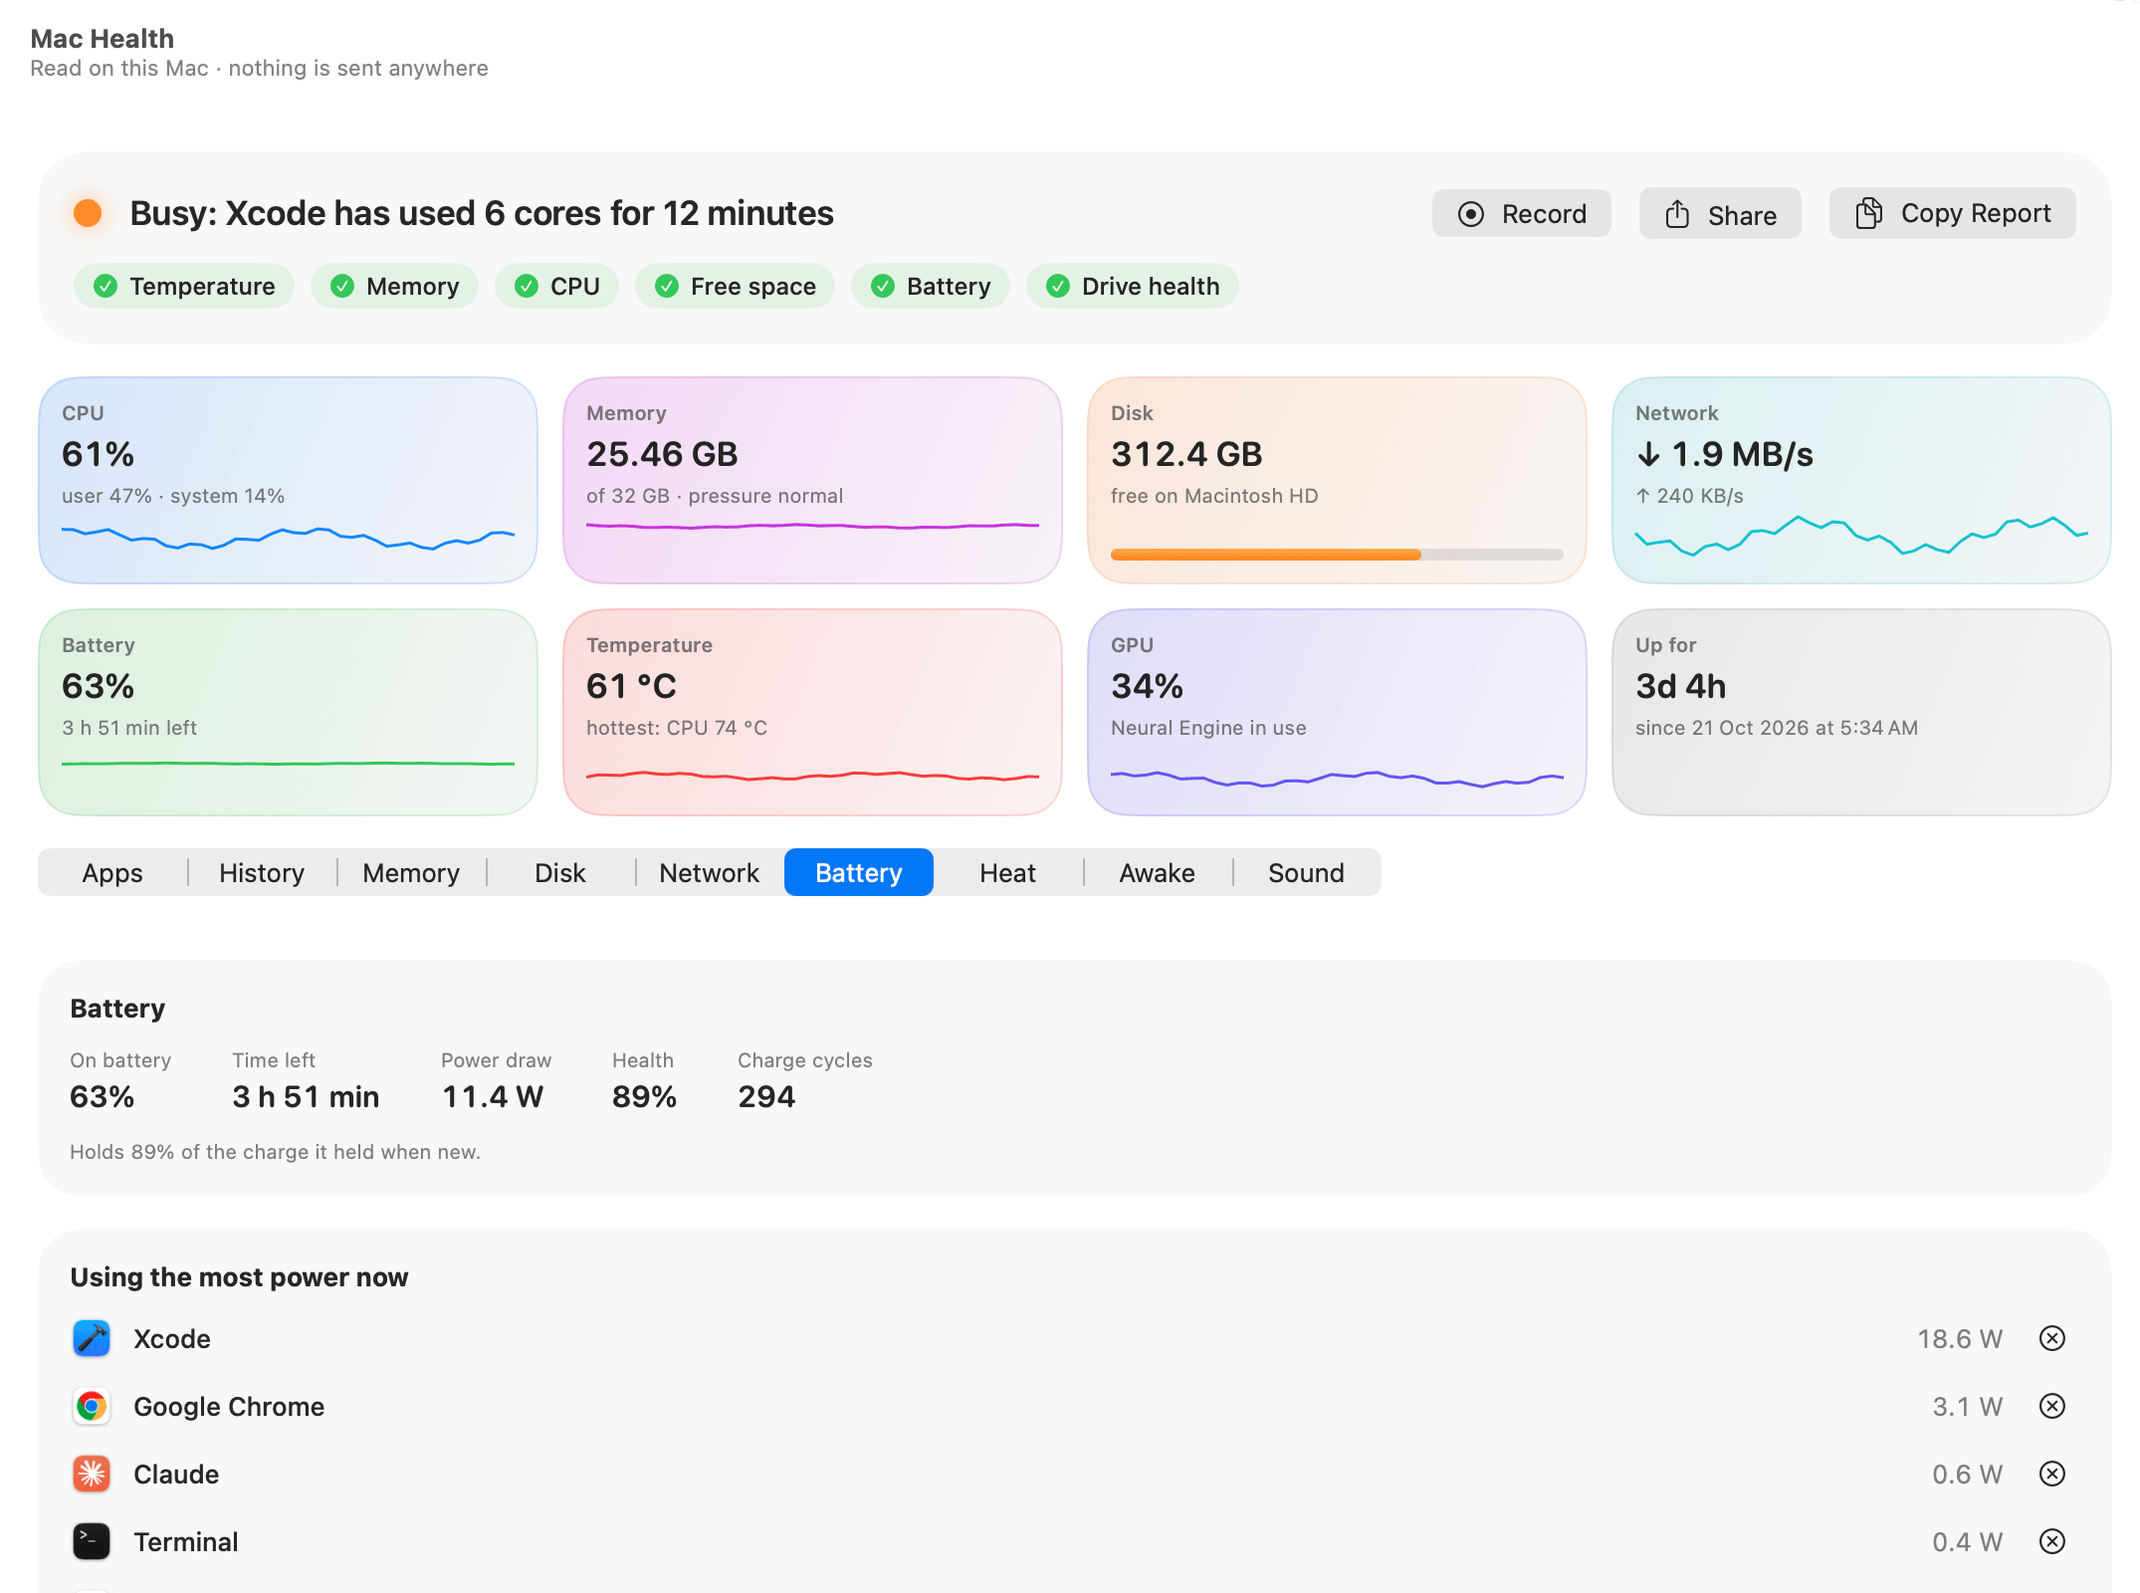Open the Disk tab

point(560,872)
